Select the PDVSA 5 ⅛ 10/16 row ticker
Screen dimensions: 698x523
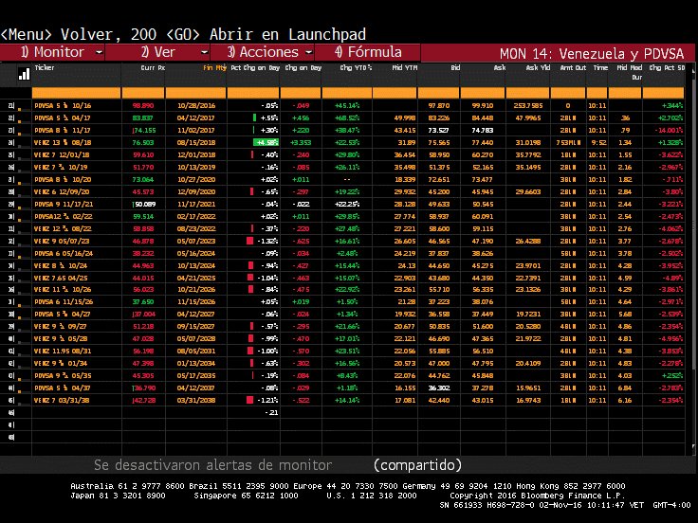coord(63,106)
